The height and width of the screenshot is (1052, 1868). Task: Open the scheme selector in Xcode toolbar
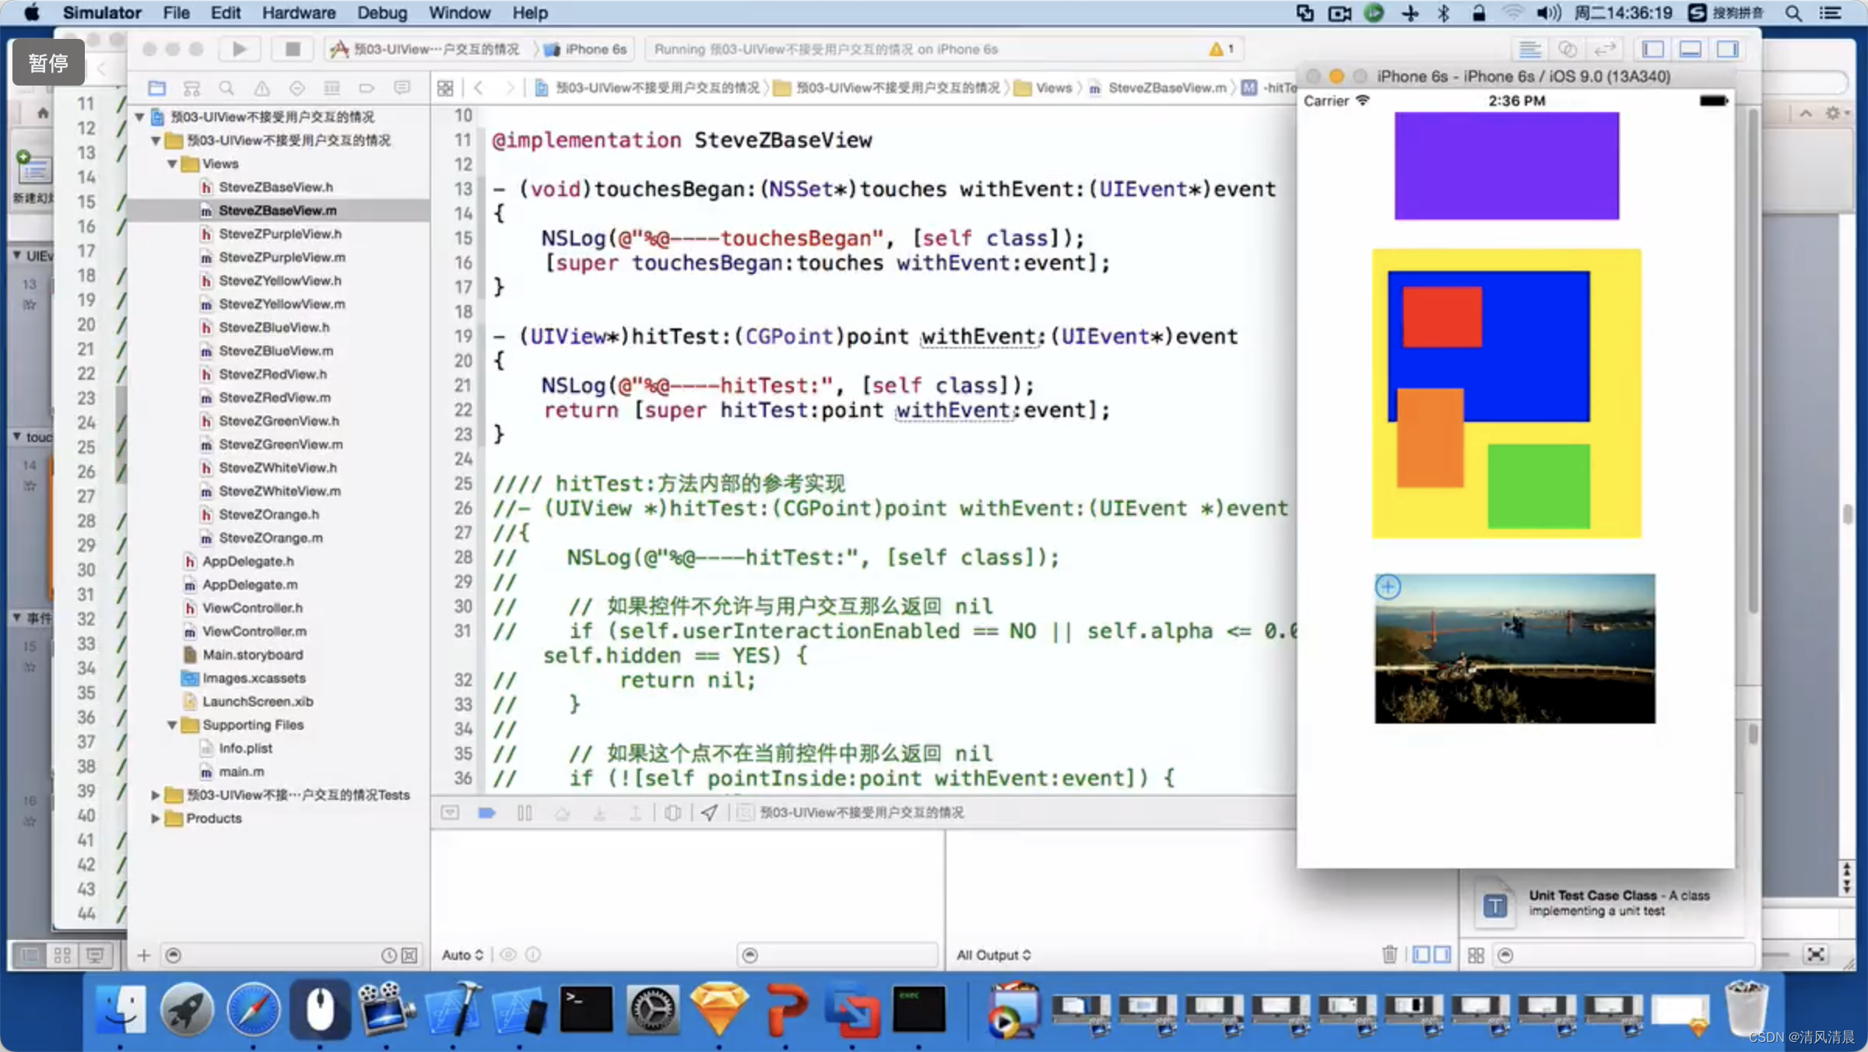pyautogui.click(x=425, y=49)
